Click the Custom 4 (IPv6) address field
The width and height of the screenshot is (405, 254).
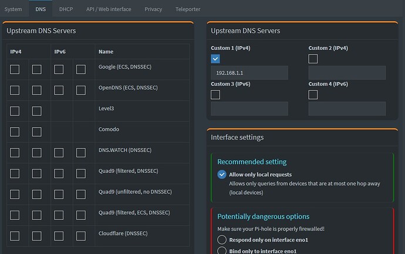[346, 109]
